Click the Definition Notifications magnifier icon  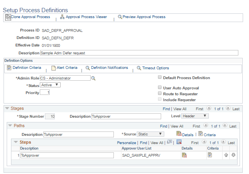click(x=87, y=68)
